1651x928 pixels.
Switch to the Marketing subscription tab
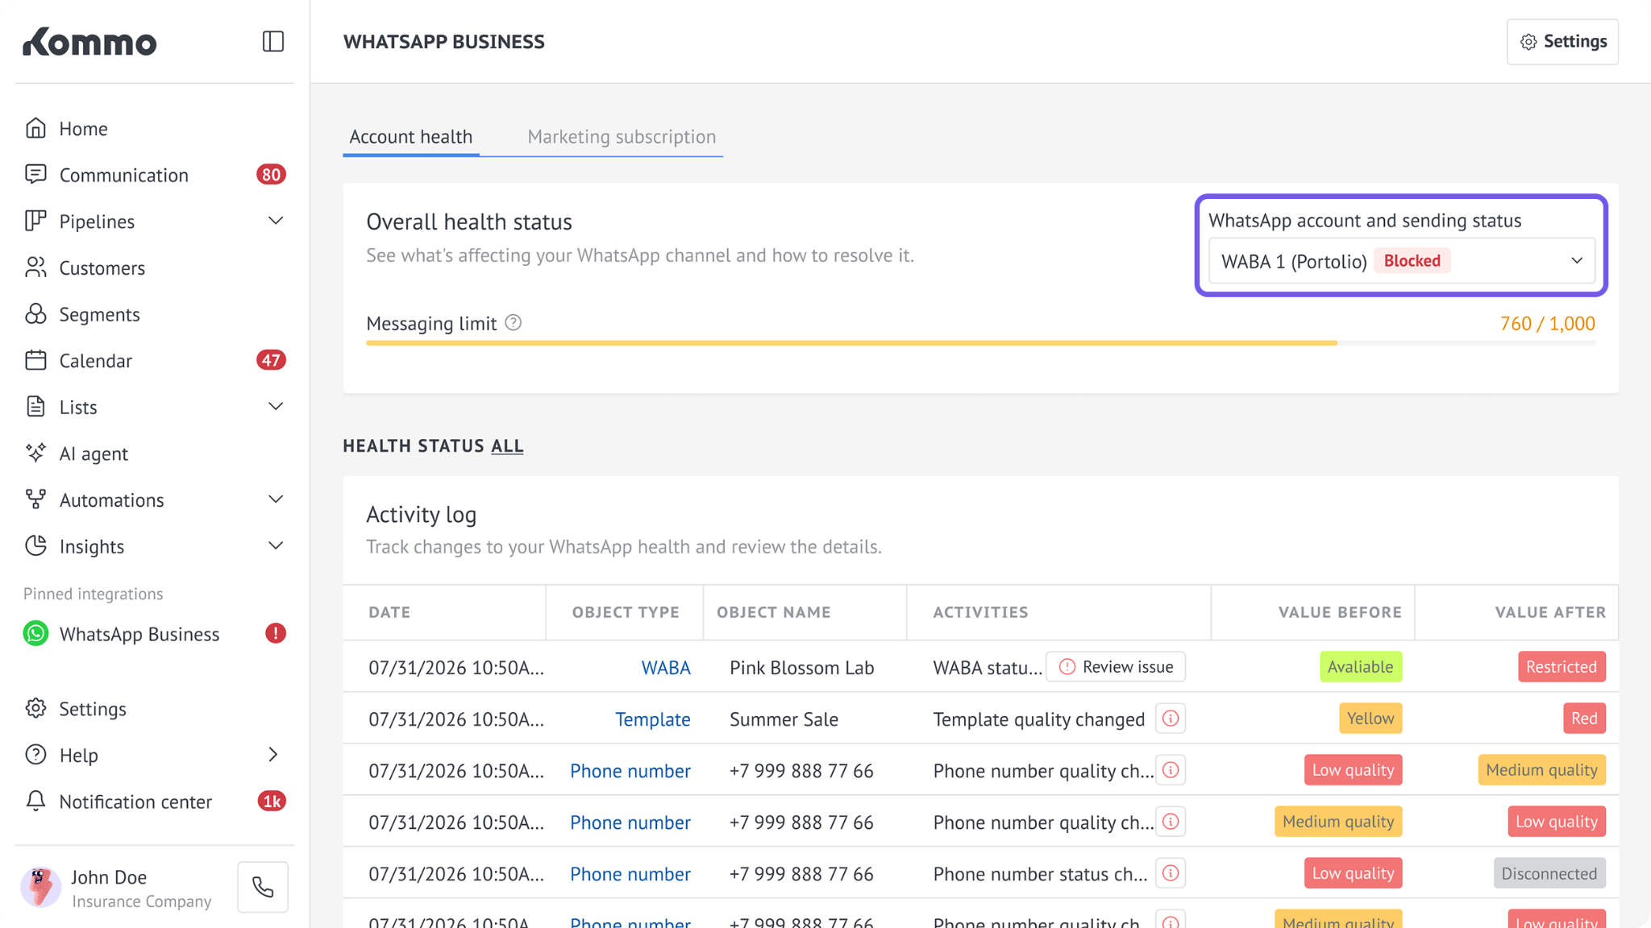[622, 137]
